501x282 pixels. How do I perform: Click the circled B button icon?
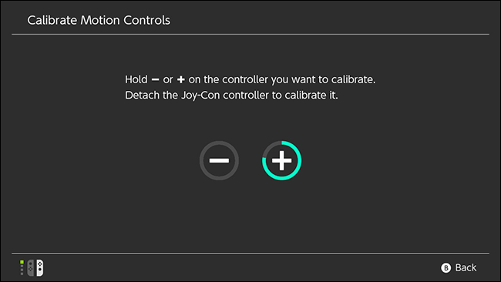pos(446,267)
